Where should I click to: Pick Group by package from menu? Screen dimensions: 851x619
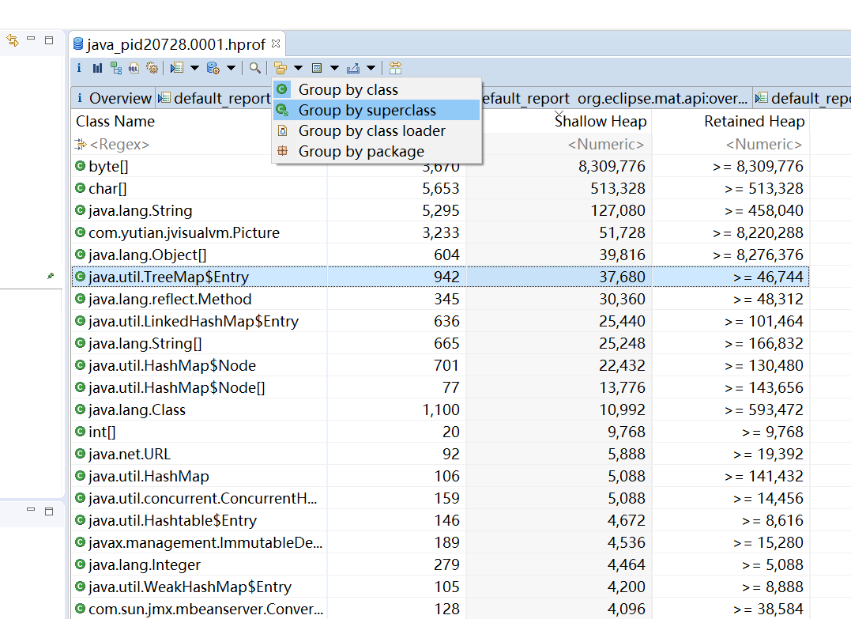pos(361,152)
